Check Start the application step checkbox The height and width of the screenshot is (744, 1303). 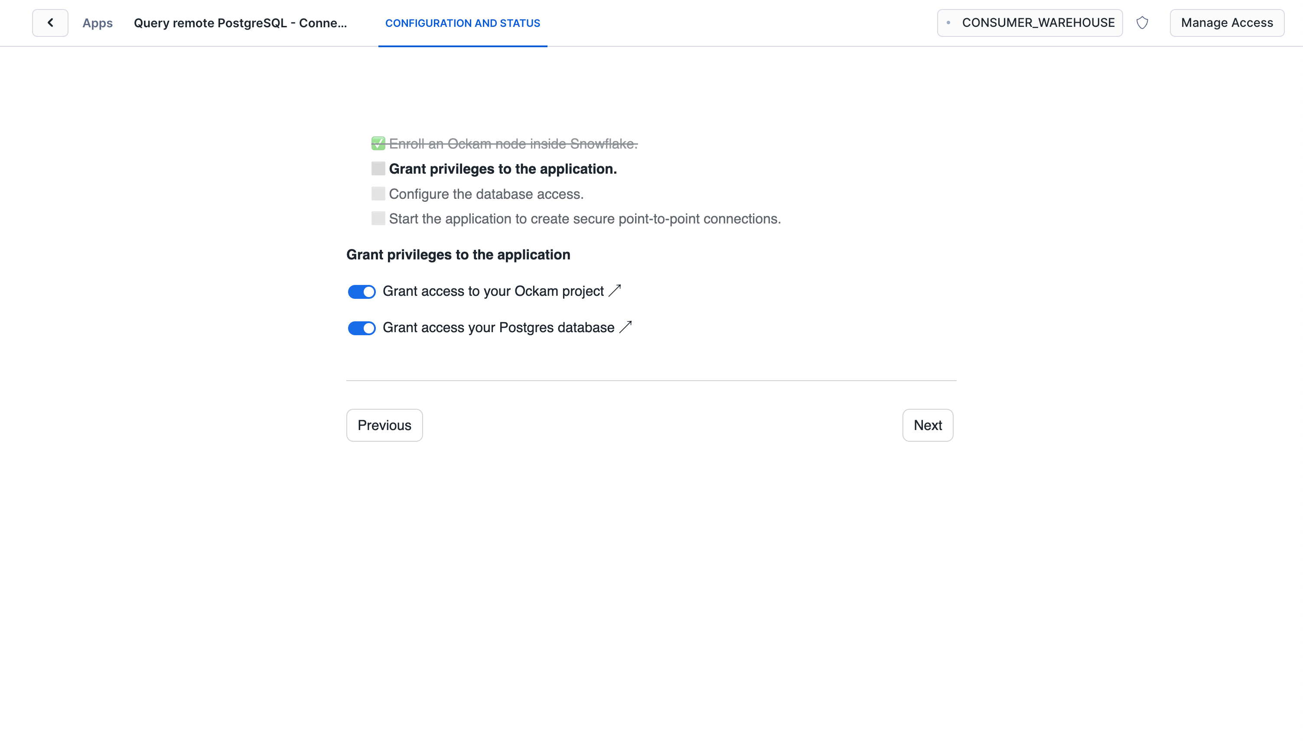pyautogui.click(x=378, y=219)
